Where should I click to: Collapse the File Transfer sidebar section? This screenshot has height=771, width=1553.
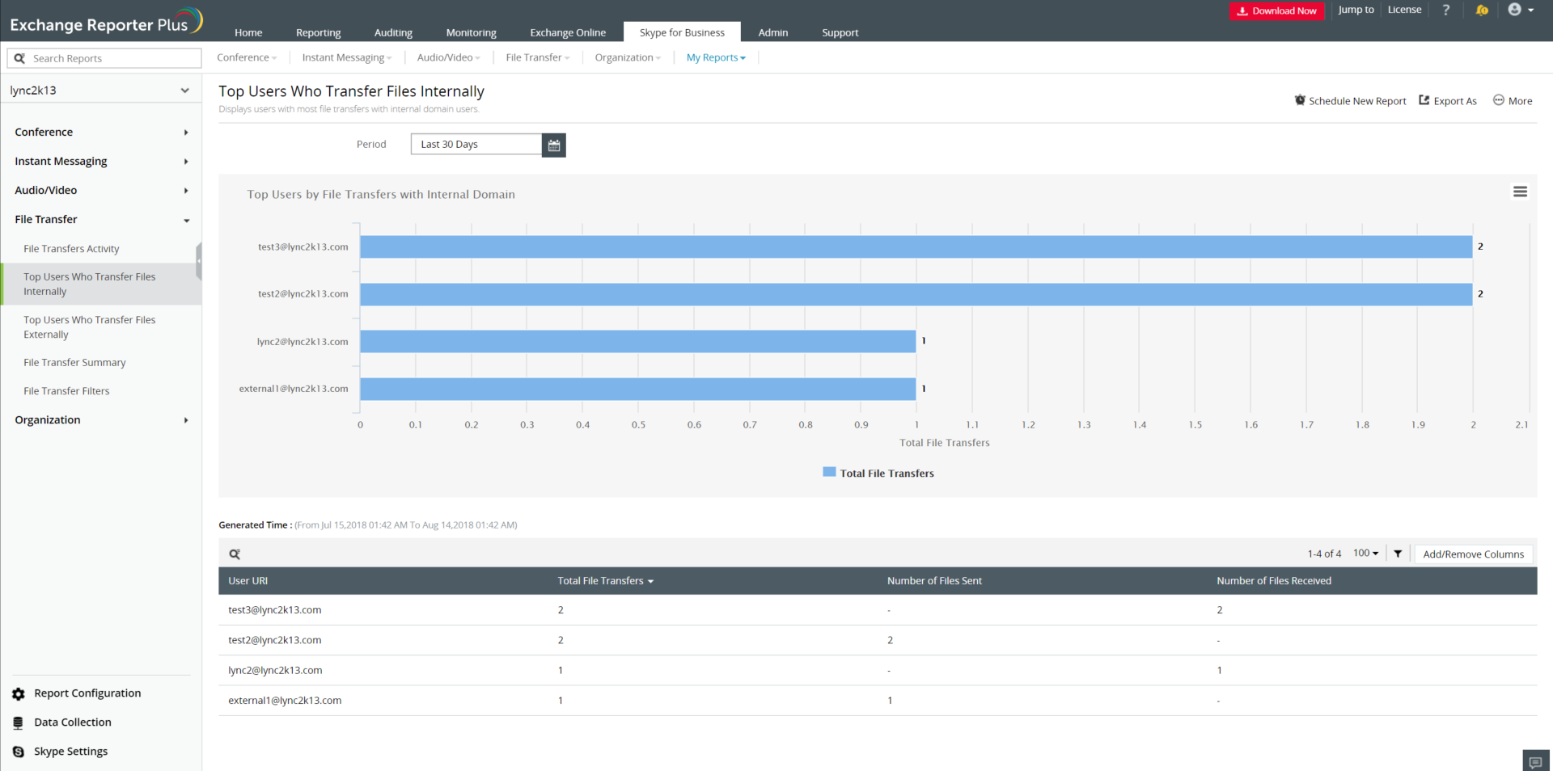[101, 219]
